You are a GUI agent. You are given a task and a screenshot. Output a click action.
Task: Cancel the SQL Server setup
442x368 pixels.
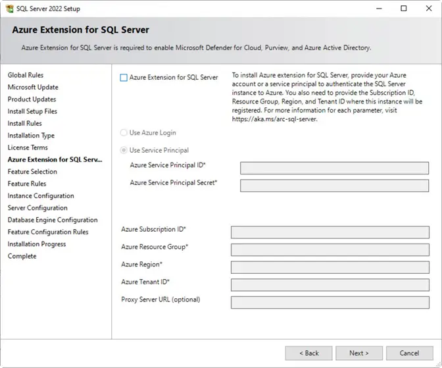[x=409, y=354]
